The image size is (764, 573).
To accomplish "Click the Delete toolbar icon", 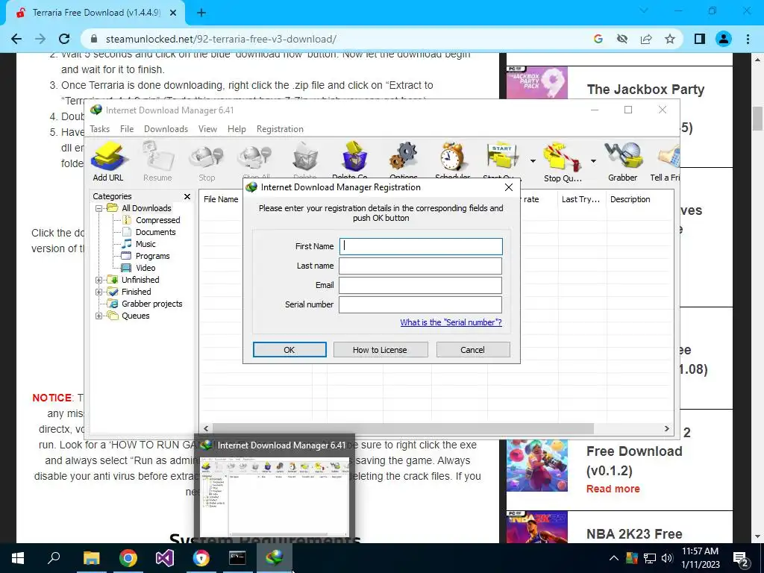I will (x=305, y=160).
